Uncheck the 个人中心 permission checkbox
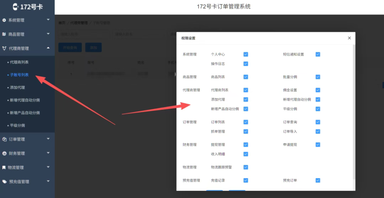The image size is (384, 198). (246, 54)
